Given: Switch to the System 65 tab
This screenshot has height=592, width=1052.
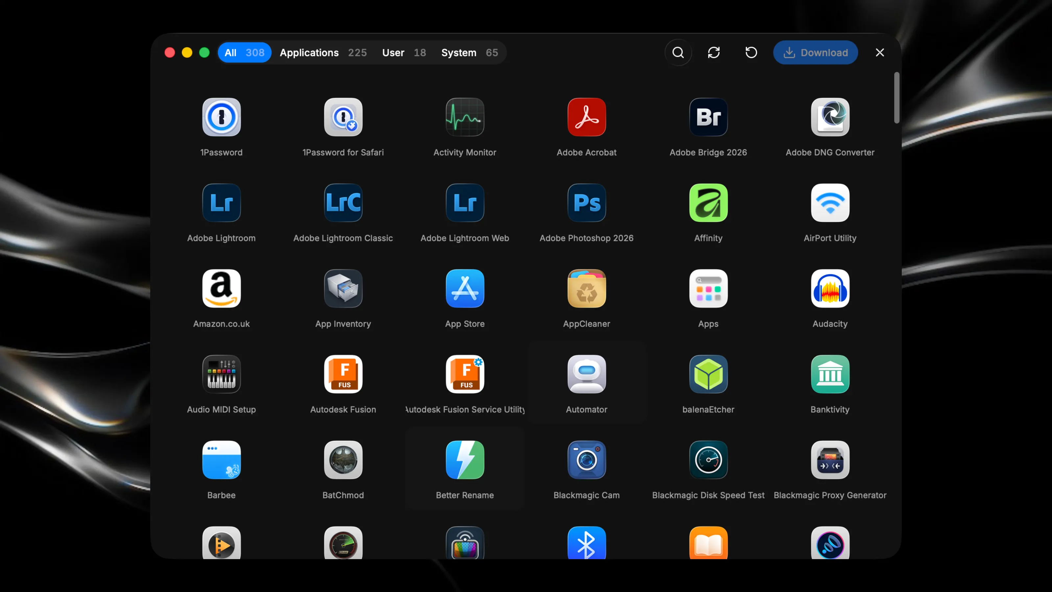Looking at the screenshot, I should 470,53.
